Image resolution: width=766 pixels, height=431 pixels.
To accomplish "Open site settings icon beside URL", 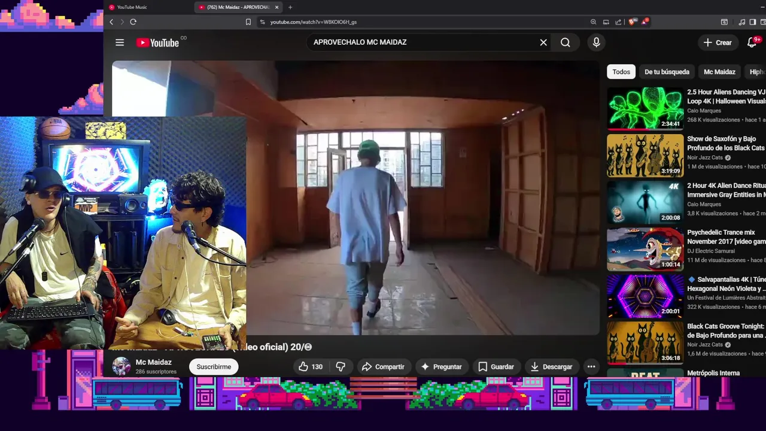I will [262, 22].
